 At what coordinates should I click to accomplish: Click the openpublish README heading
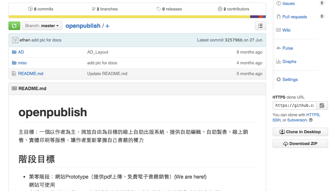53,112
